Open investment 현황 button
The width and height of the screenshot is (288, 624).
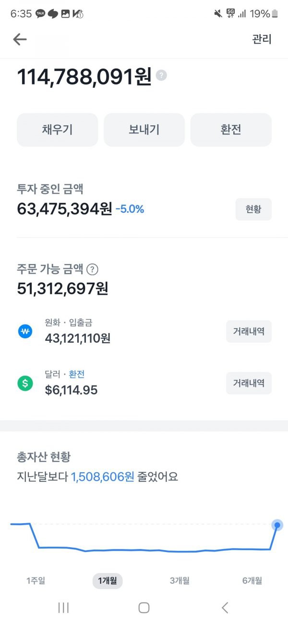(x=253, y=209)
